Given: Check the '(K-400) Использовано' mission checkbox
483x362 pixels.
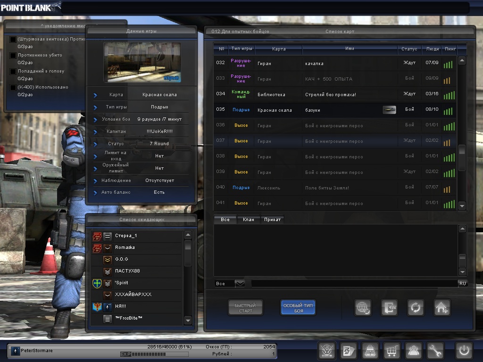Looking at the screenshot, I should pyautogui.click(x=13, y=88).
